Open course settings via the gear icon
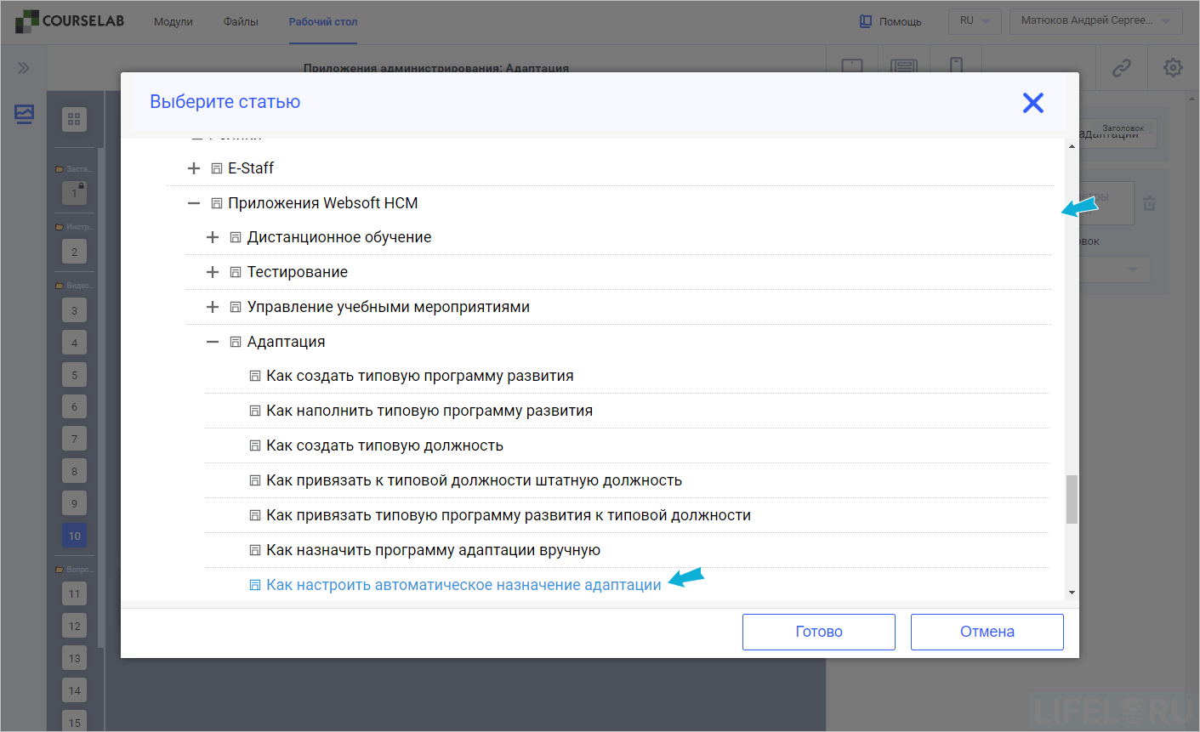 pyautogui.click(x=1173, y=67)
